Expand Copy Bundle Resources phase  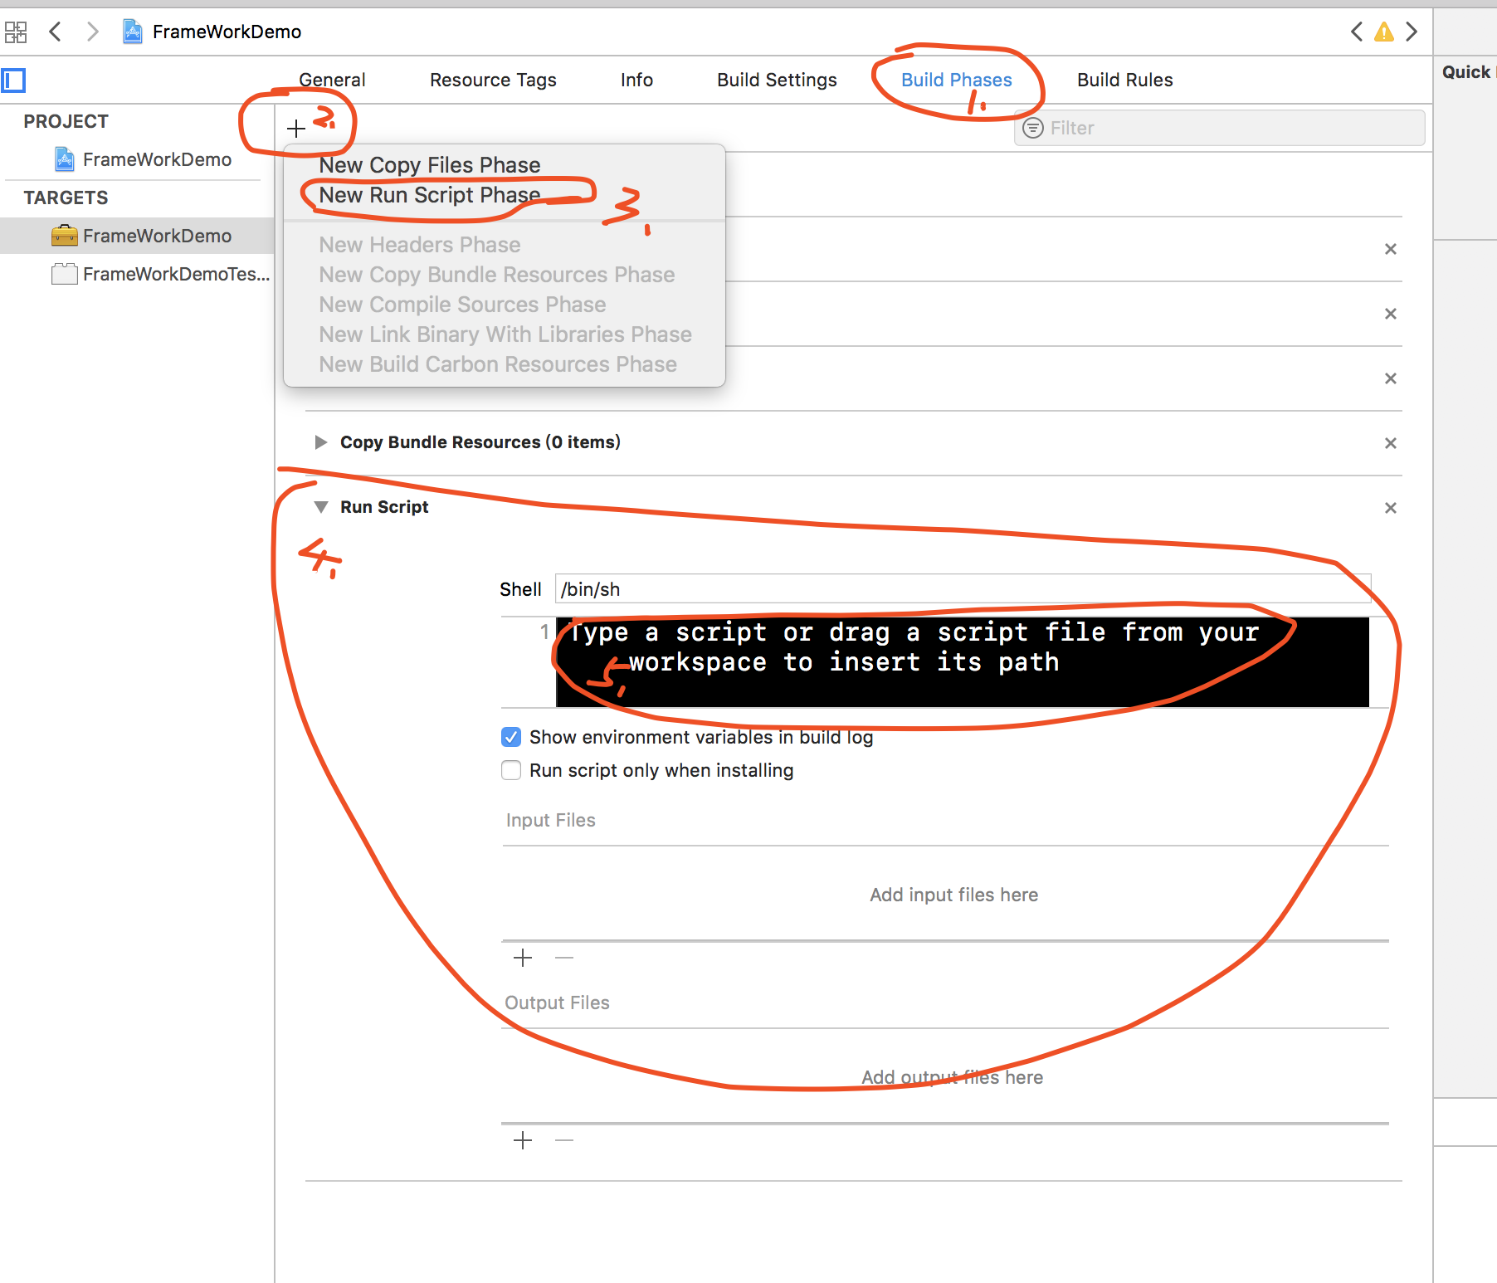[x=320, y=442]
